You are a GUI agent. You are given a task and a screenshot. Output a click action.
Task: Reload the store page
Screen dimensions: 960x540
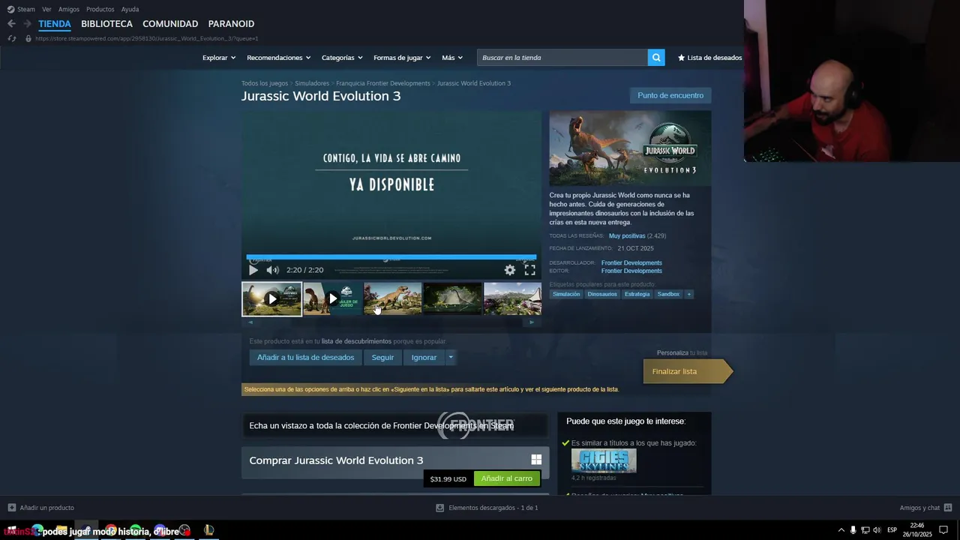click(11, 38)
